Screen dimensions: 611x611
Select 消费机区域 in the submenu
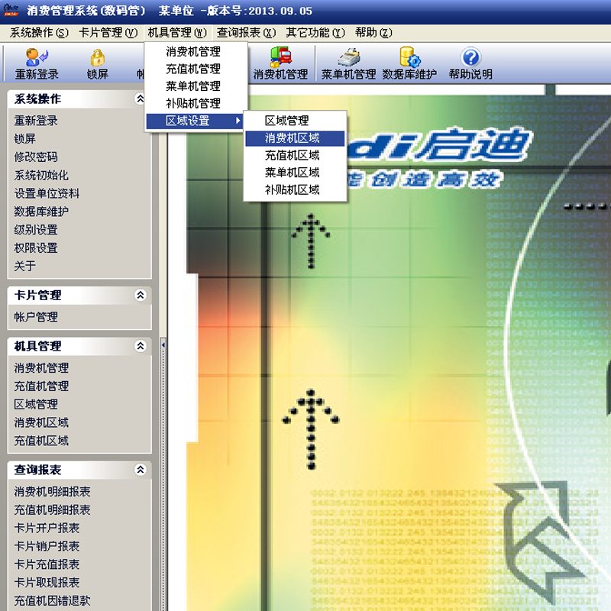pos(293,138)
